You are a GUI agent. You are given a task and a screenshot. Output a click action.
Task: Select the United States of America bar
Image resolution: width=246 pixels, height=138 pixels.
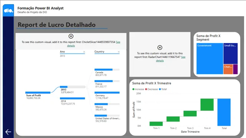pyautogui.click(x=107, y=116)
